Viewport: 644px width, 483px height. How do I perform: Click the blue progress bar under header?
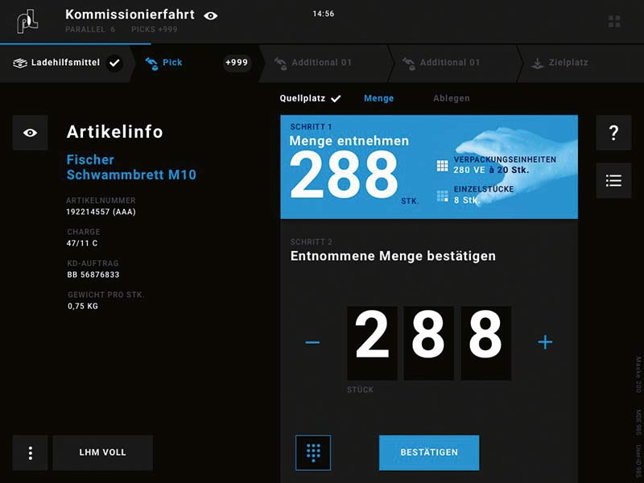tap(75, 43)
